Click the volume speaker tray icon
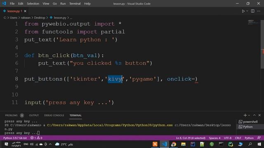The width and height of the screenshot is (264, 148). (x=32, y=144)
